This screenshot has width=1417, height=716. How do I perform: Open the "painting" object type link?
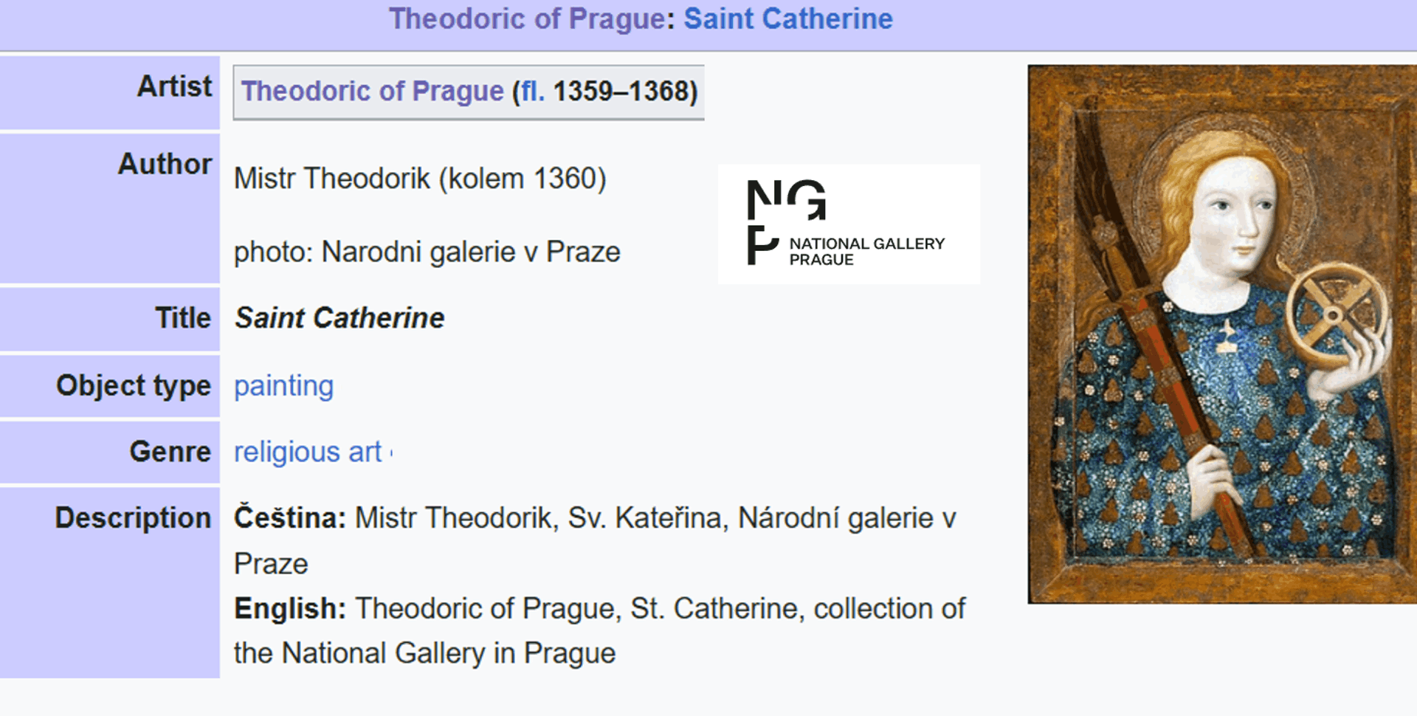[283, 386]
